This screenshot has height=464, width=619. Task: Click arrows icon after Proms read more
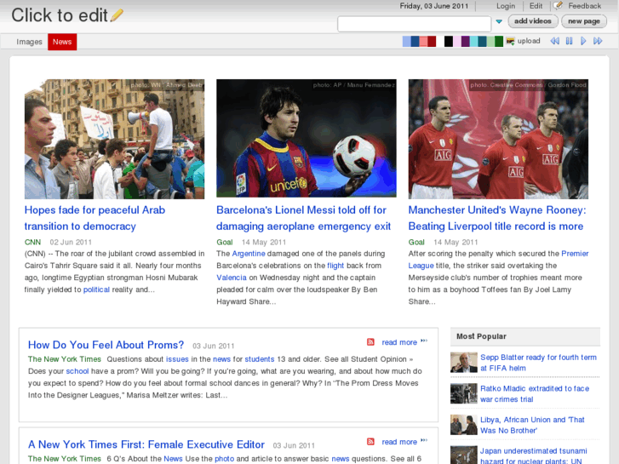[424, 341]
